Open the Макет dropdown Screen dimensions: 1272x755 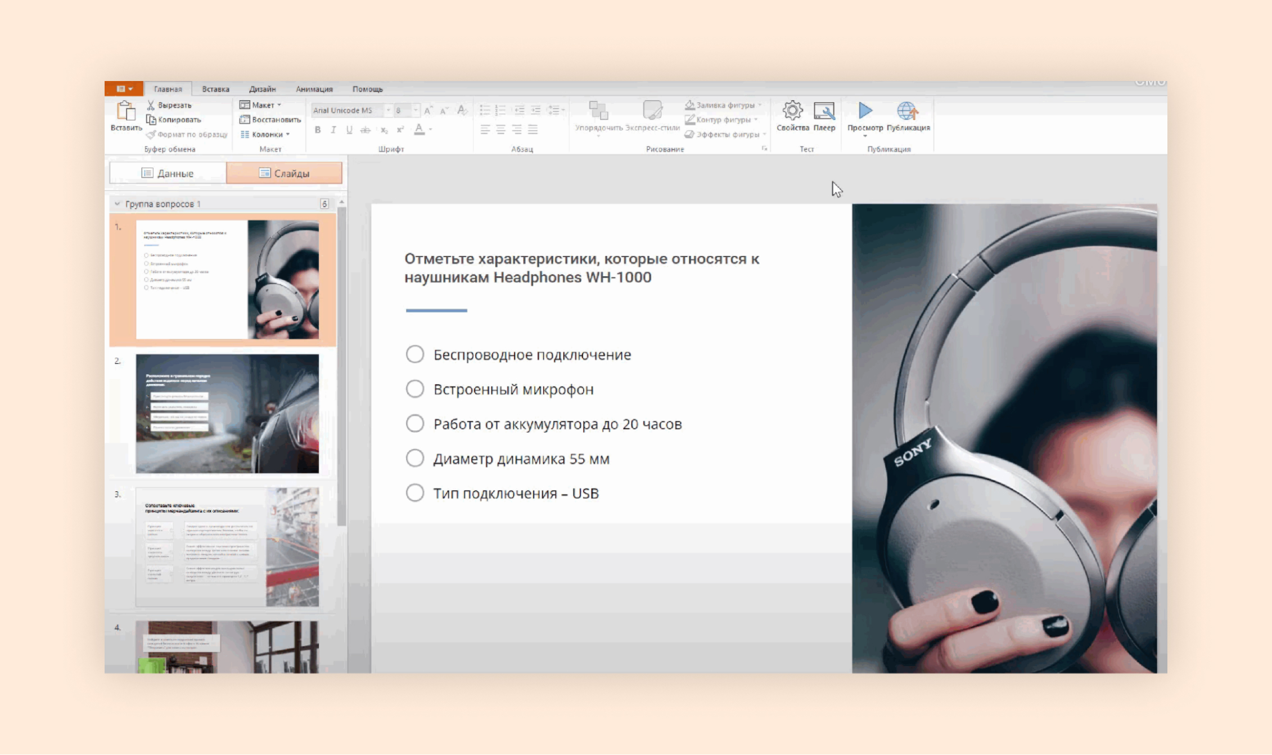click(x=260, y=105)
